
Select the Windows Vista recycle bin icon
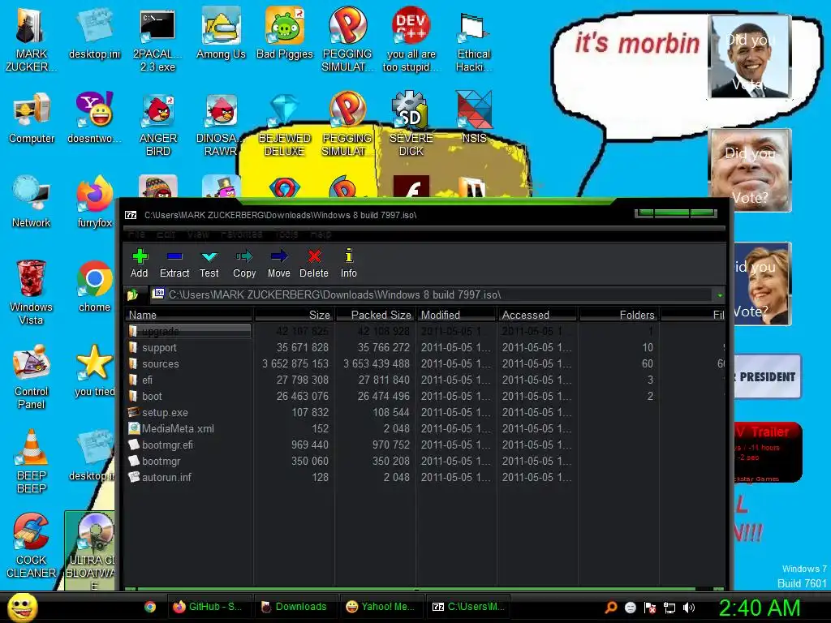point(31,292)
